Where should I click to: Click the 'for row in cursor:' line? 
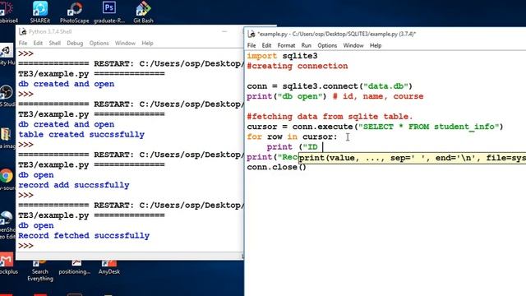tap(292, 136)
